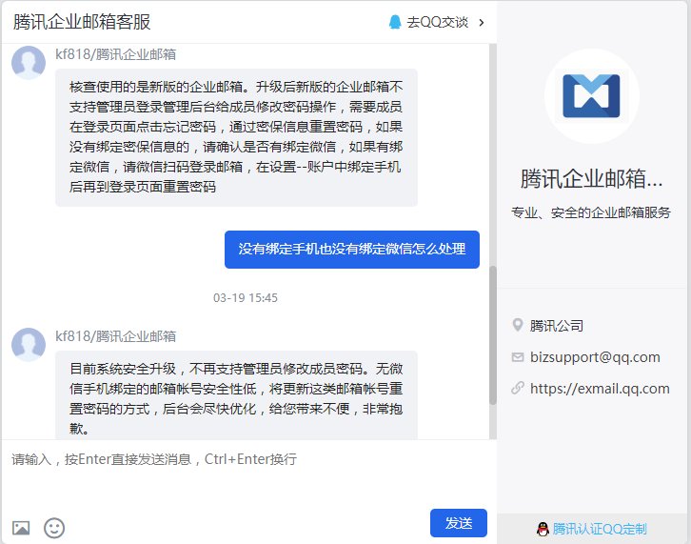Image resolution: width=691 pixels, height=544 pixels.
Task: Click the location pin icon beside 腾讯公司
Action: tap(518, 325)
